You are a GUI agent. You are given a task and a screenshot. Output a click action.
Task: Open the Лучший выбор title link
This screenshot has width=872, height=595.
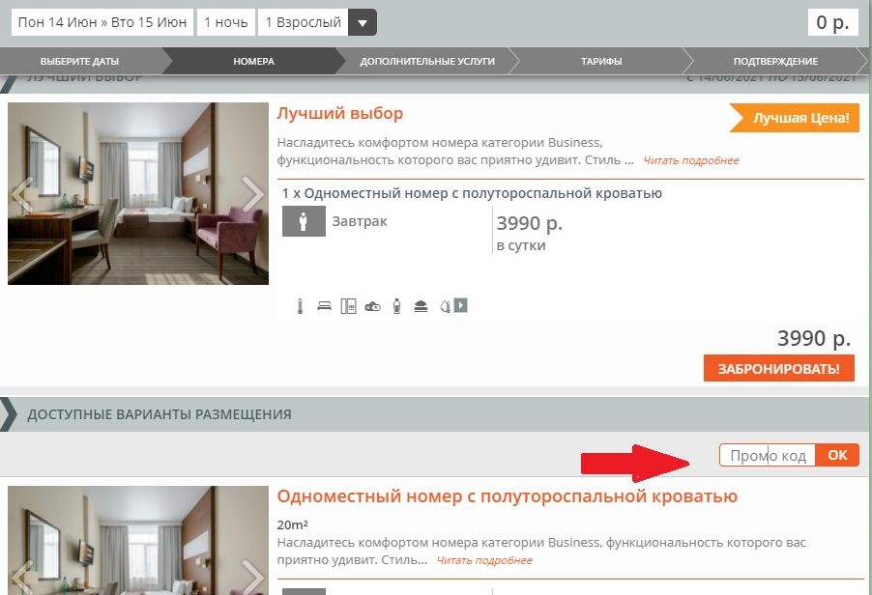(339, 114)
